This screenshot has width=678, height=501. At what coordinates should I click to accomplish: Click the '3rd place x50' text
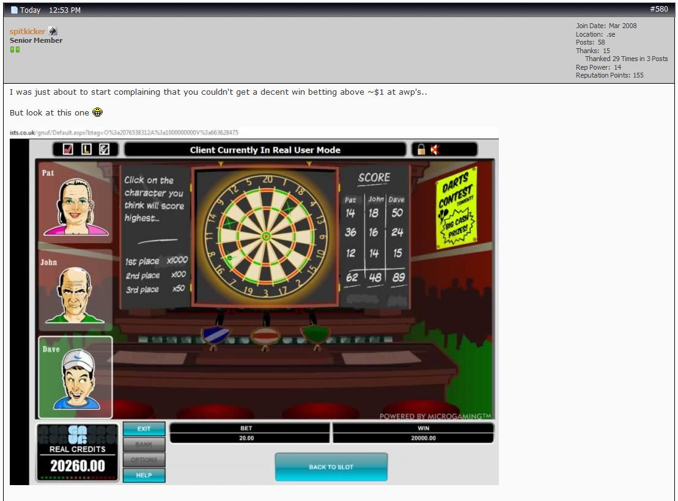pos(155,289)
